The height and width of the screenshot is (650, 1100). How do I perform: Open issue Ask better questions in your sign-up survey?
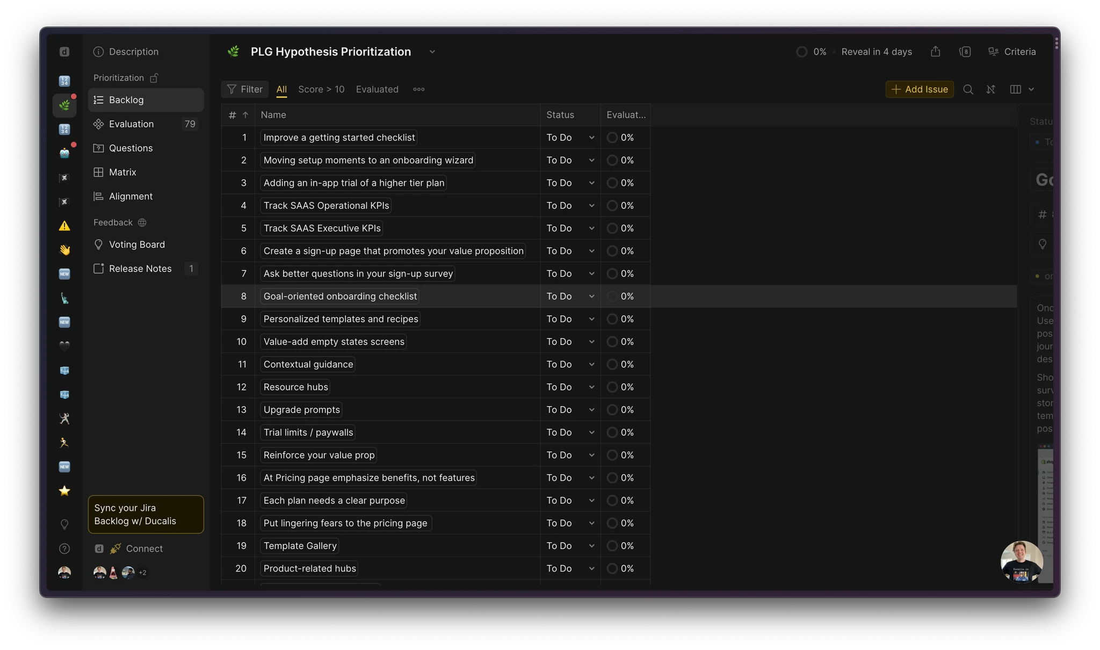pos(358,274)
